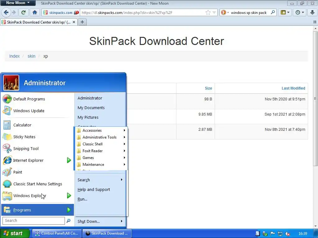Expand the Classic Shell folder
The width and height of the screenshot is (318, 238).
coord(101,144)
